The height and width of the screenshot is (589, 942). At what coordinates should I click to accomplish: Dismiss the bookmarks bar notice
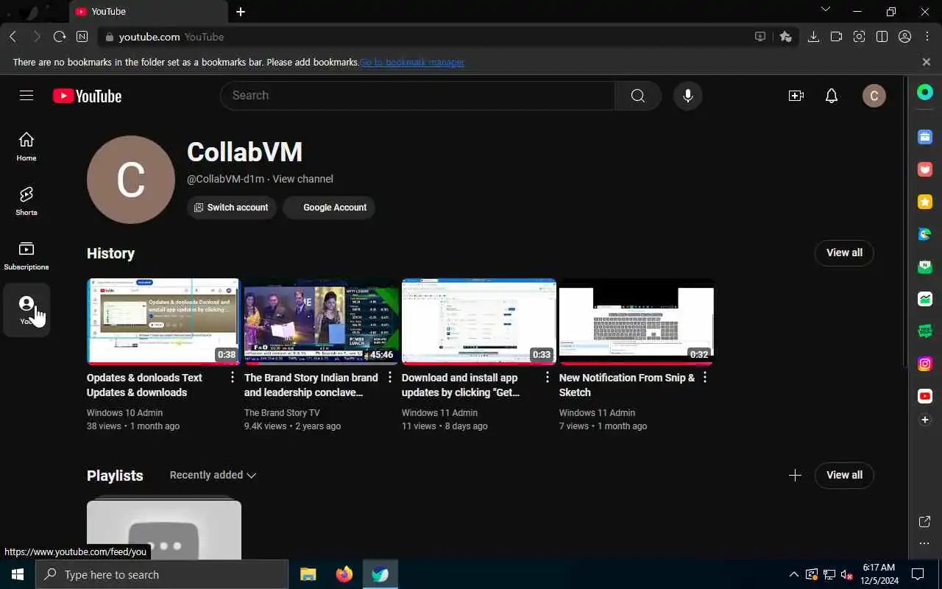point(927,63)
